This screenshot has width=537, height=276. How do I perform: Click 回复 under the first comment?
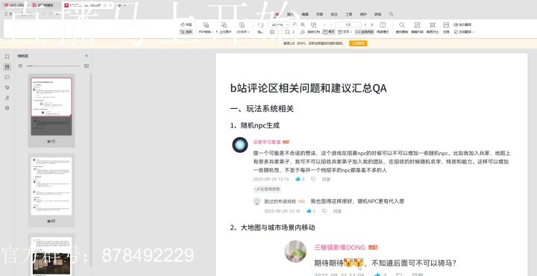[326, 179]
